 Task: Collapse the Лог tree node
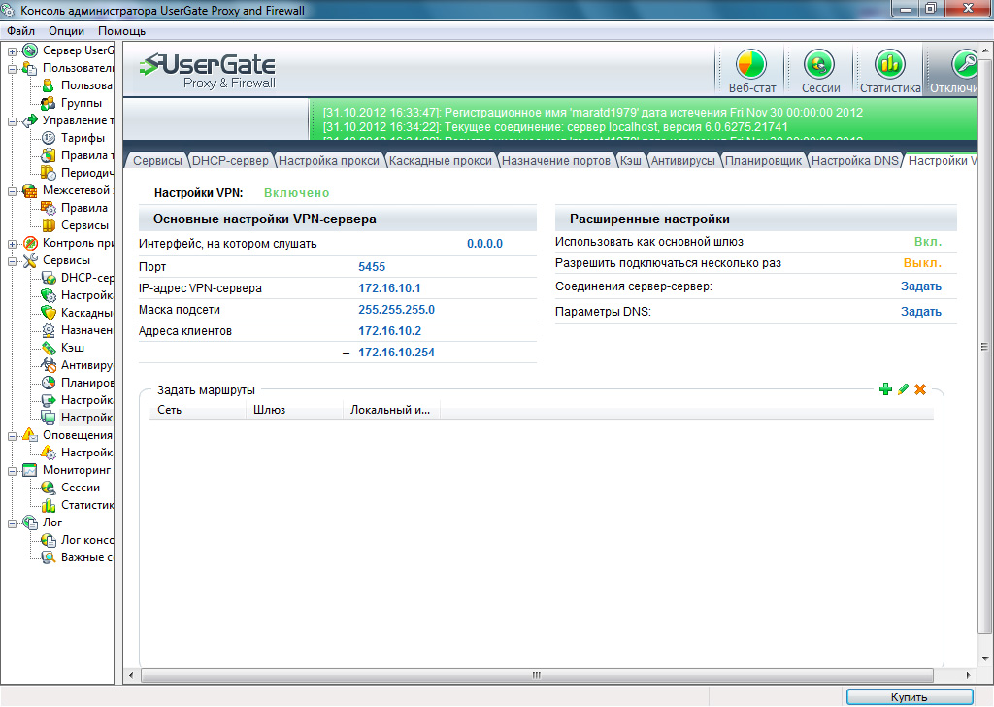(x=12, y=523)
